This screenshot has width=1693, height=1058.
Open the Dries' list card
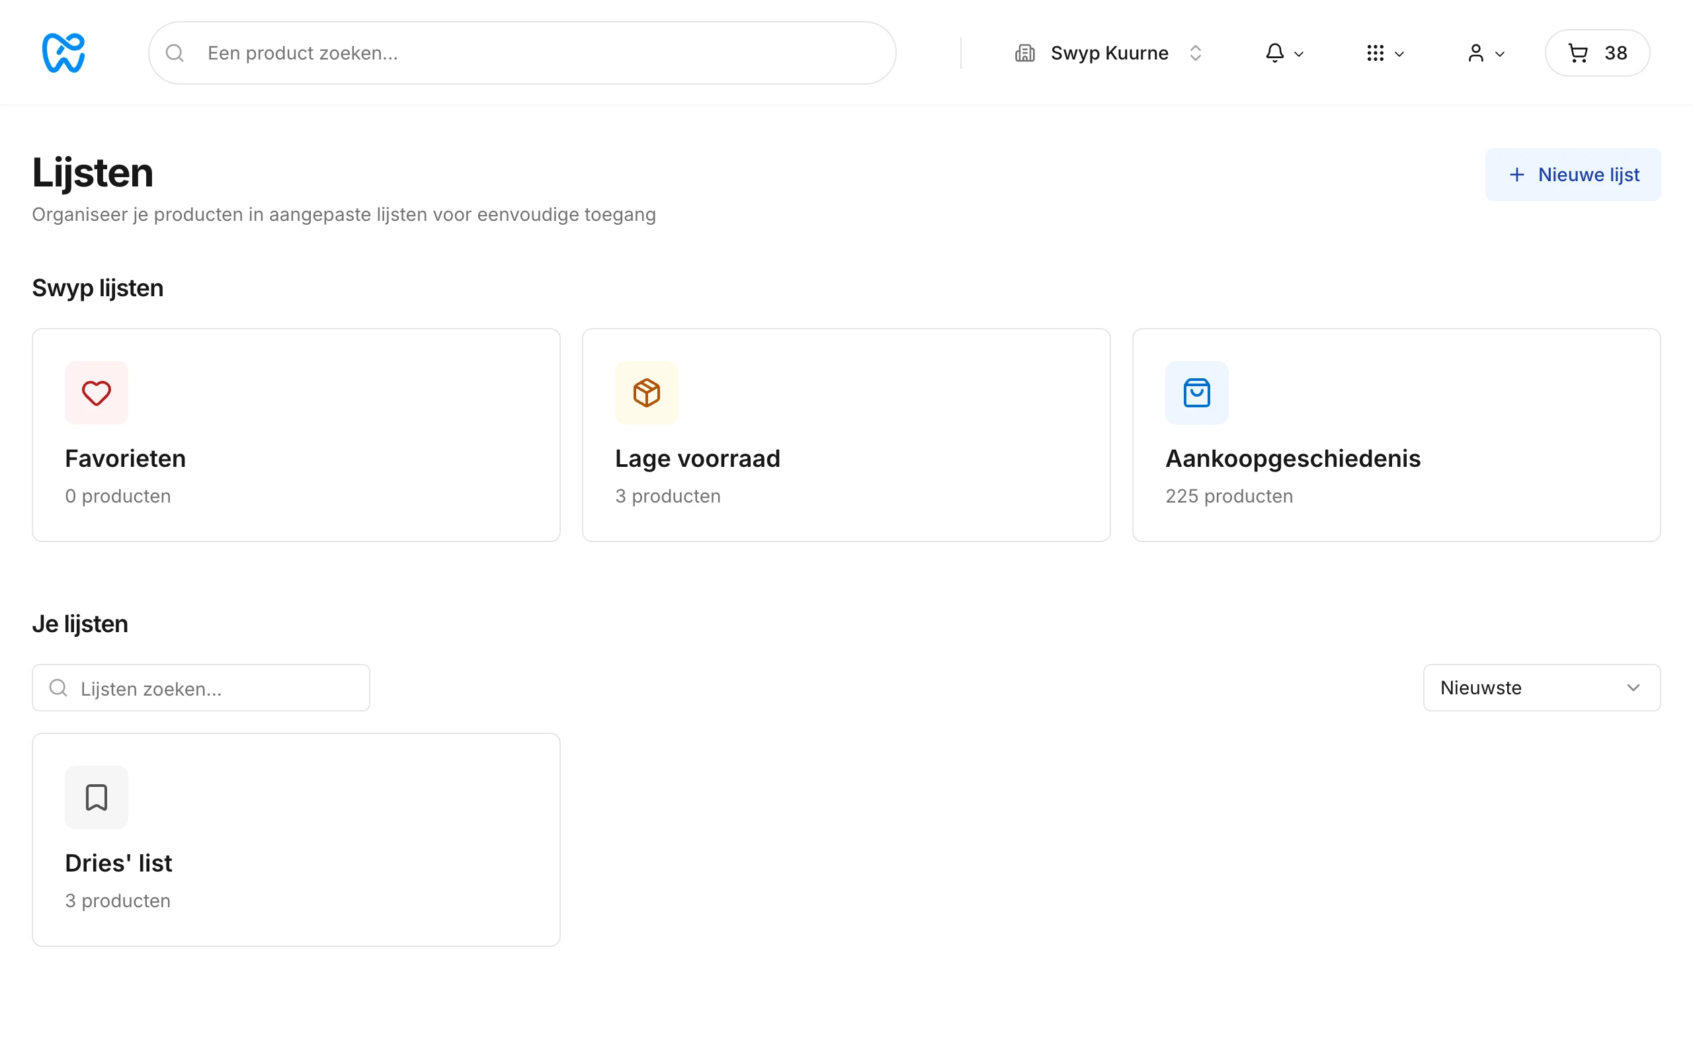(x=296, y=840)
